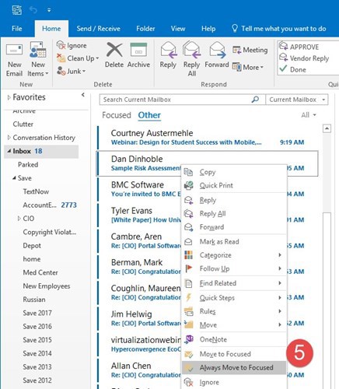Expand Conversation History folder

click(9, 137)
